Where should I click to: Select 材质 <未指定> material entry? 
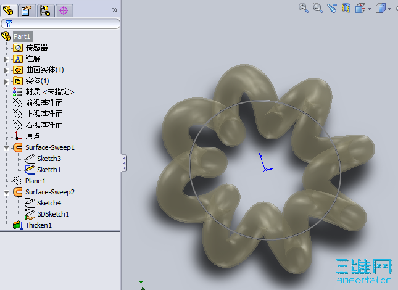click(x=50, y=92)
